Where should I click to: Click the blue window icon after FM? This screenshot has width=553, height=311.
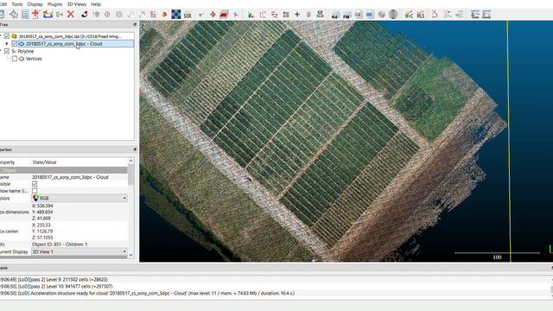pyautogui.click(x=370, y=15)
